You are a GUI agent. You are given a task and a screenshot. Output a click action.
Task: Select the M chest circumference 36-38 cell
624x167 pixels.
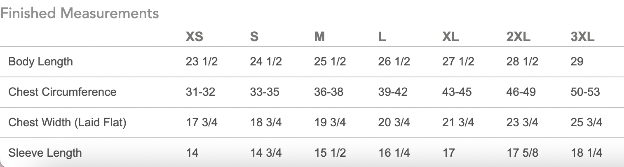pos(328,92)
